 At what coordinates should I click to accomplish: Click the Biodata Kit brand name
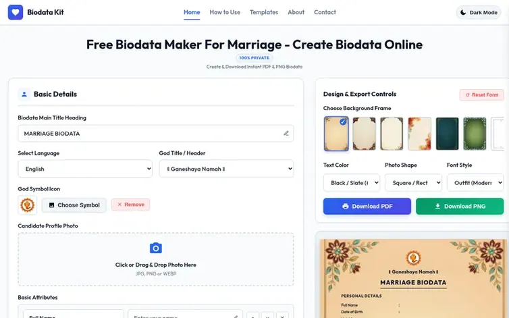pos(45,12)
